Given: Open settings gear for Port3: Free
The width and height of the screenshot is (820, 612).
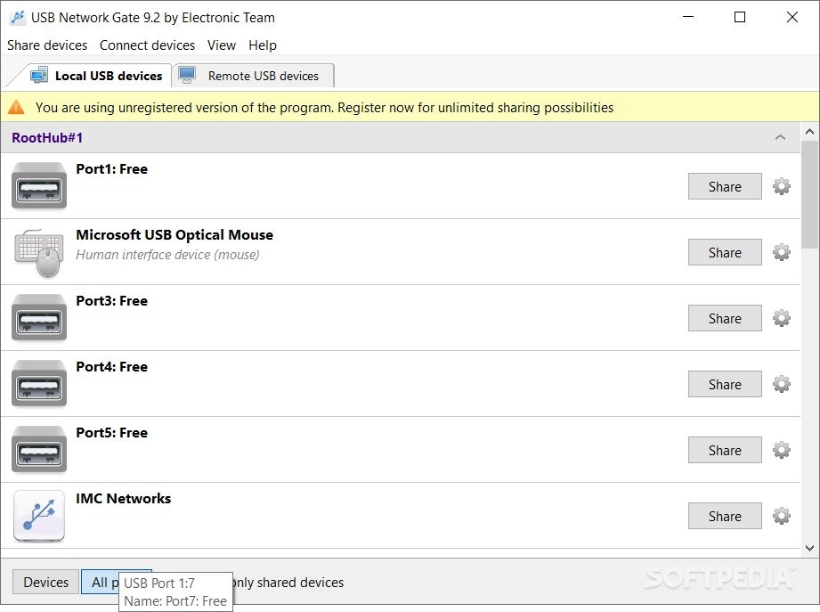Looking at the screenshot, I should [782, 318].
